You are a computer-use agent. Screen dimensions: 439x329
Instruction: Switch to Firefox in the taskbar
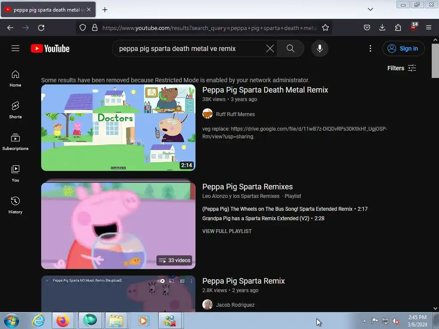63,320
